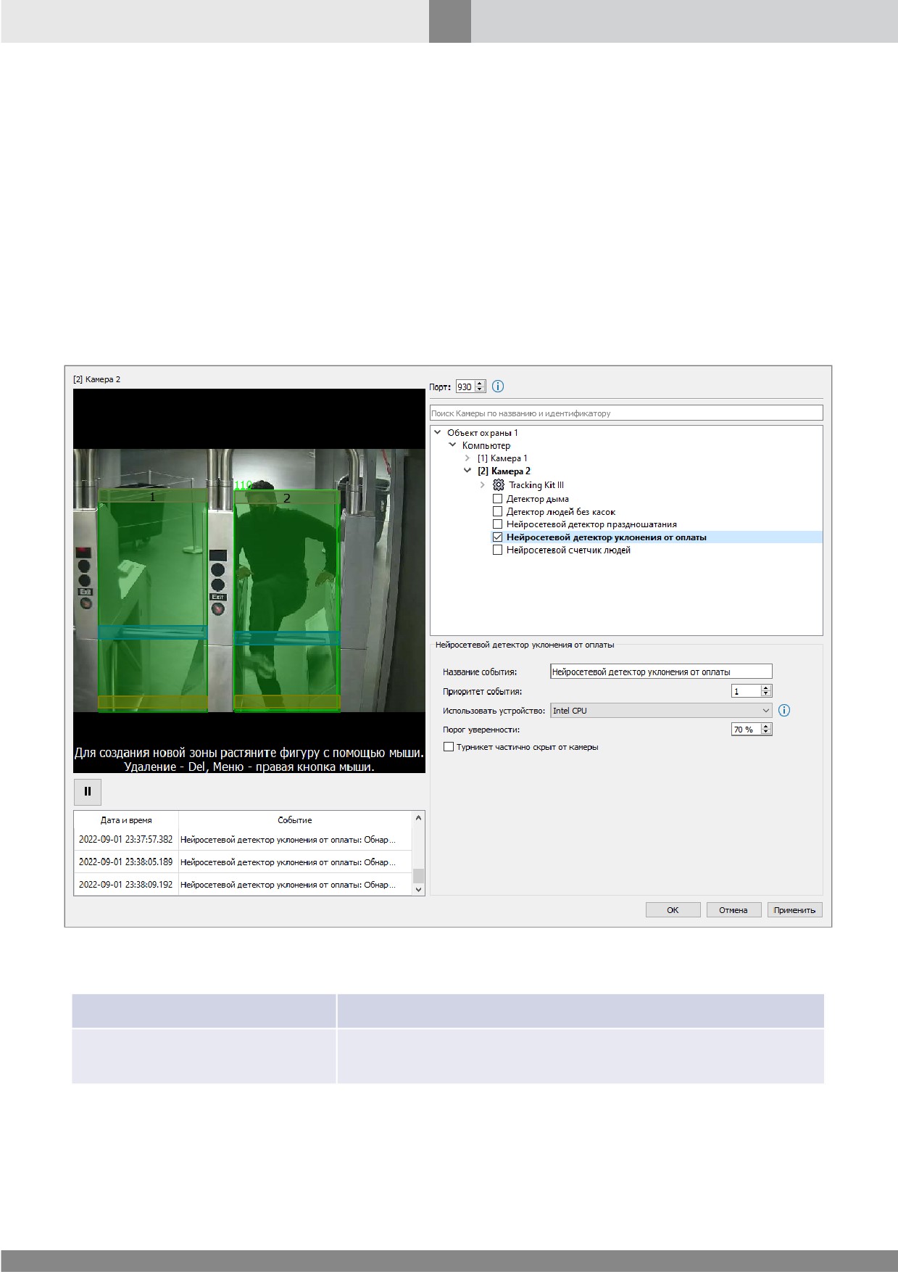898x1272 pixels.
Task: Collapse the [2] Камера 2 node
Action: click(x=467, y=471)
